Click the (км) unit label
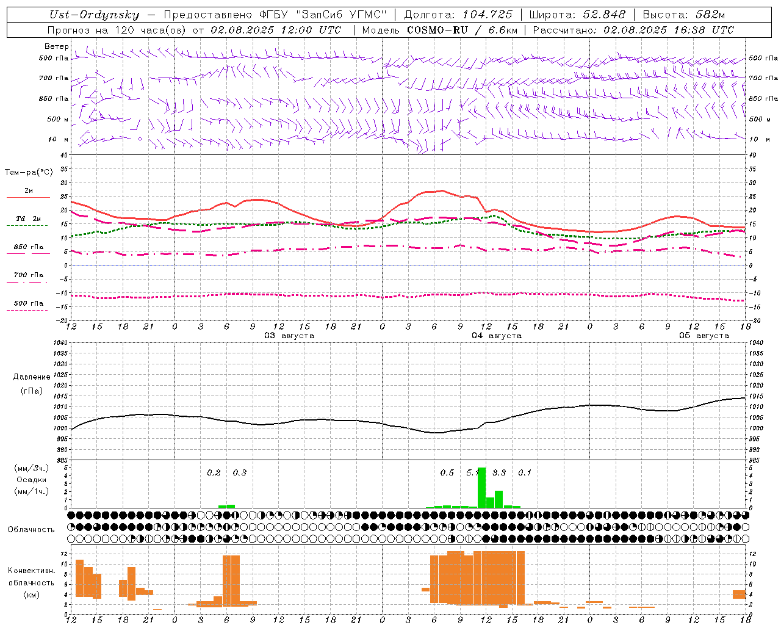 click(31, 594)
